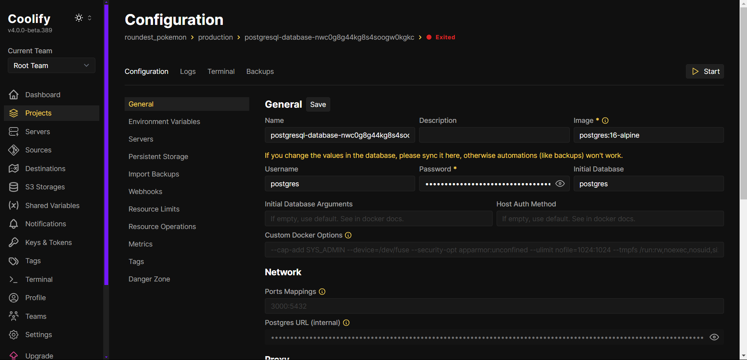
Task: Switch to the Terminal tab in top navigation
Action: point(221,72)
